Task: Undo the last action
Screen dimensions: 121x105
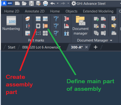Action: coord(52,3)
